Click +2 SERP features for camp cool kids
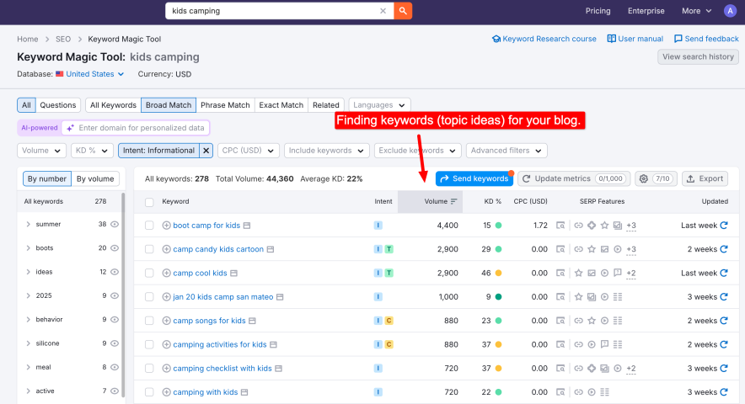Viewport: 745px width, 404px height. pyautogui.click(x=631, y=274)
